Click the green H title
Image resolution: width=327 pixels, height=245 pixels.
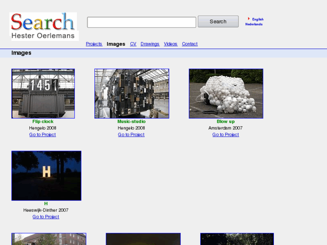tap(46, 204)
